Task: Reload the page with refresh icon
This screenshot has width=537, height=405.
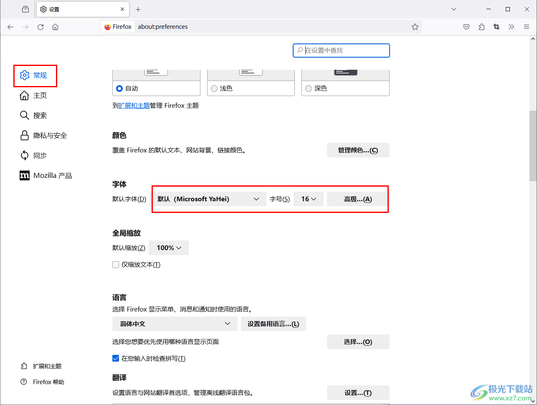Action: [x=41, y=27]
